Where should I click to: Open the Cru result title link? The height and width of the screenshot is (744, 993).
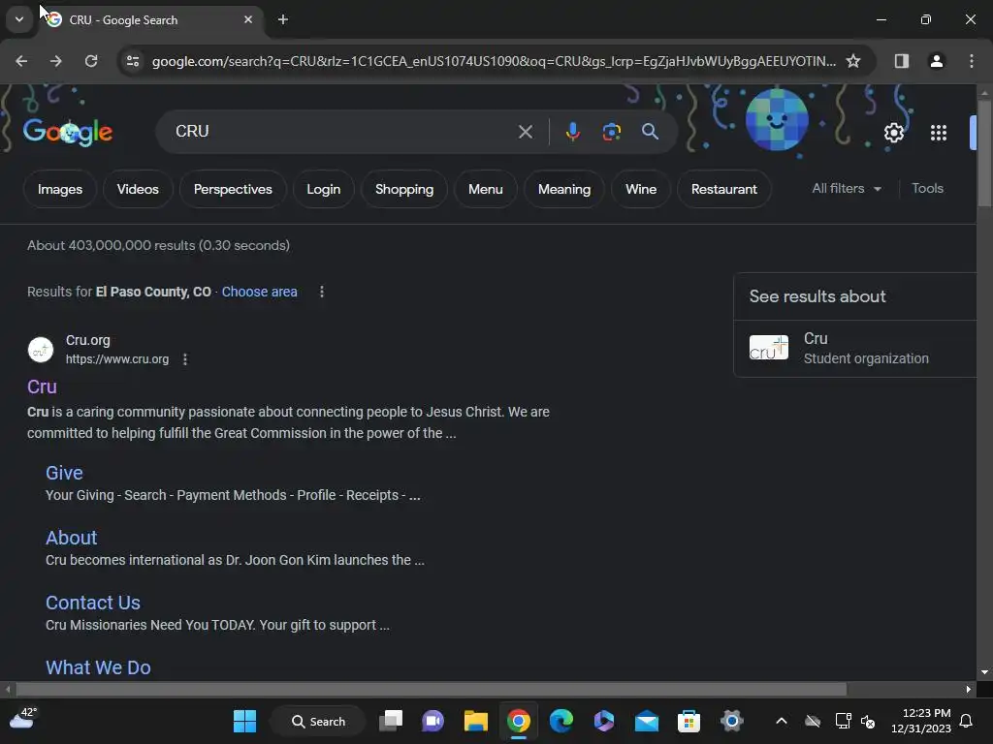coord(42,387)
